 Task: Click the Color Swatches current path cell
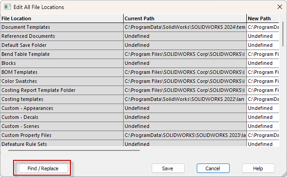pos(185,81)
